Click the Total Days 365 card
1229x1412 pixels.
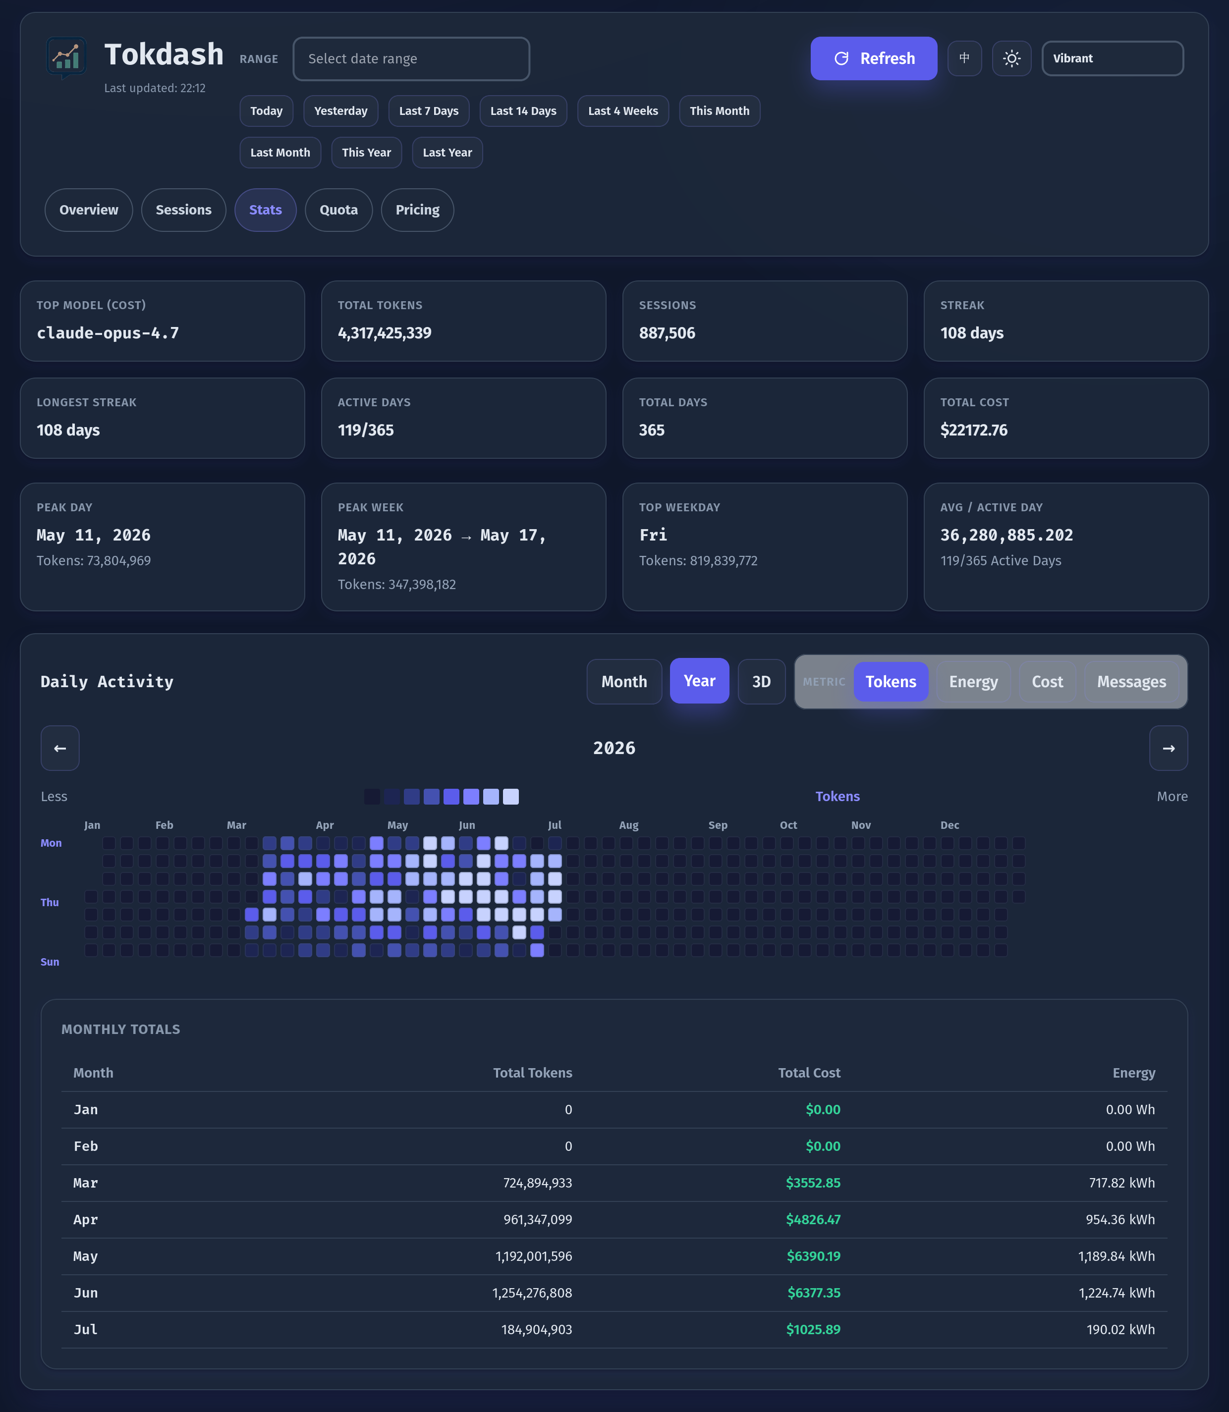[x=765, y=418]
